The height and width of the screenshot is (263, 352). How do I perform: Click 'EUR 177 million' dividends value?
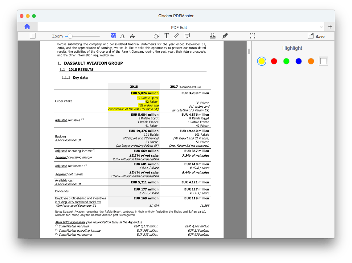pos(146,189)
